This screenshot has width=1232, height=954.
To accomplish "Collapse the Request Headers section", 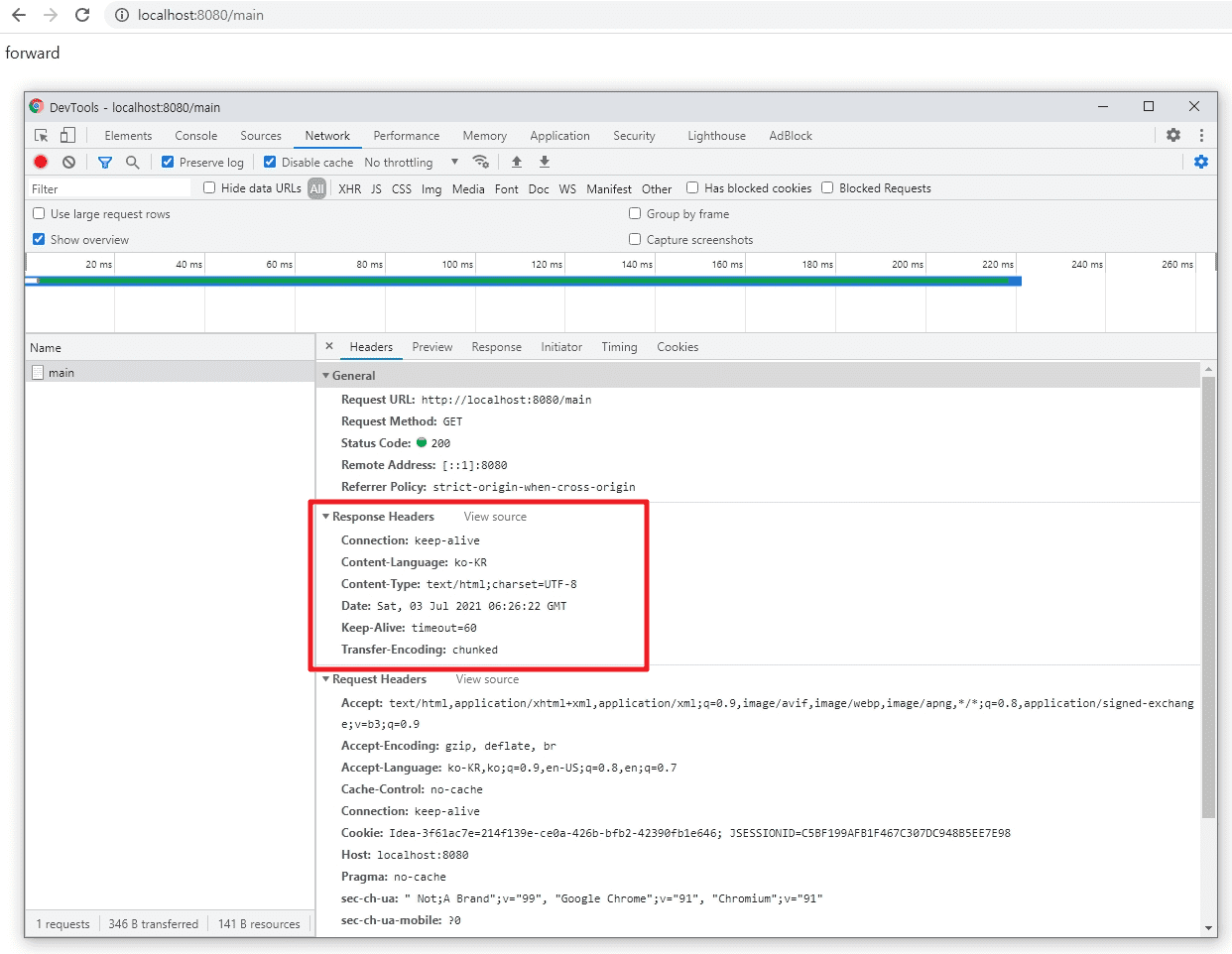I will click(x=325, y=679).
